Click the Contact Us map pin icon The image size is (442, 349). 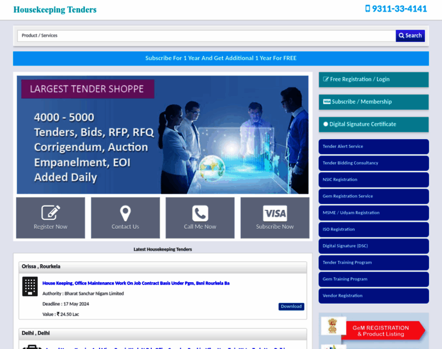[125, 213]
